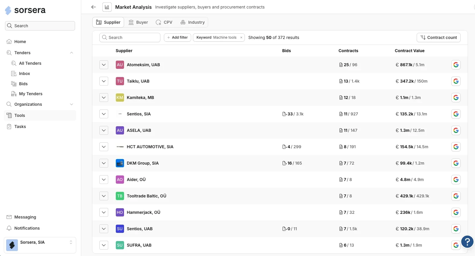Open Google search for Sentios, UAB

pos(456,229)
